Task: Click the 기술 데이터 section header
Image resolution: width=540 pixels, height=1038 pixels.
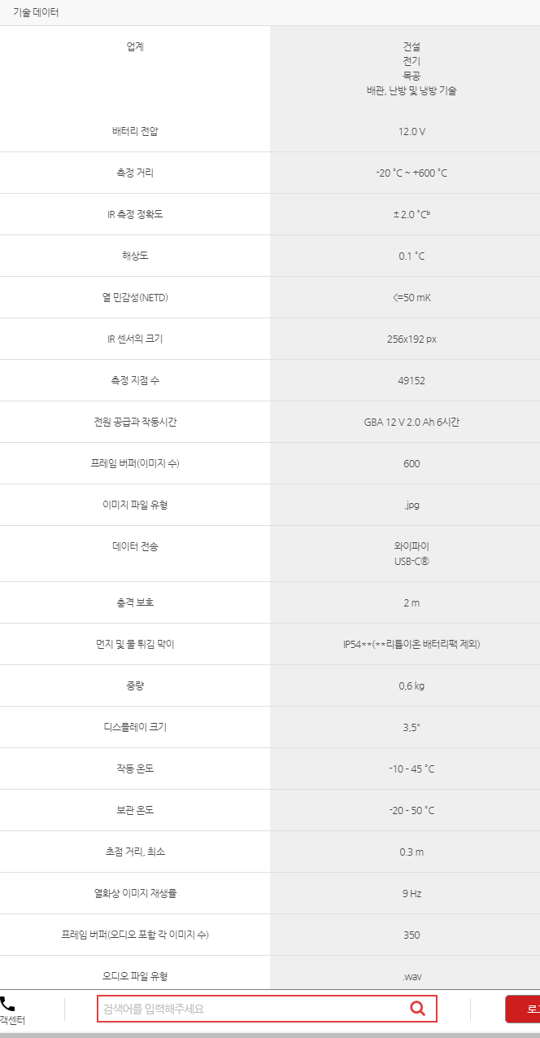Action: click(36, 13)
